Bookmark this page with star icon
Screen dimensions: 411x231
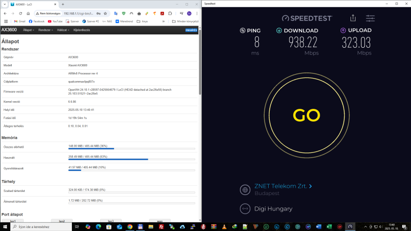click(105, 14)
